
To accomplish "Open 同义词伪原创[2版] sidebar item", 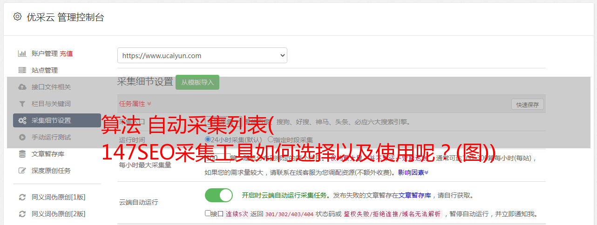I will click(59, 214).
